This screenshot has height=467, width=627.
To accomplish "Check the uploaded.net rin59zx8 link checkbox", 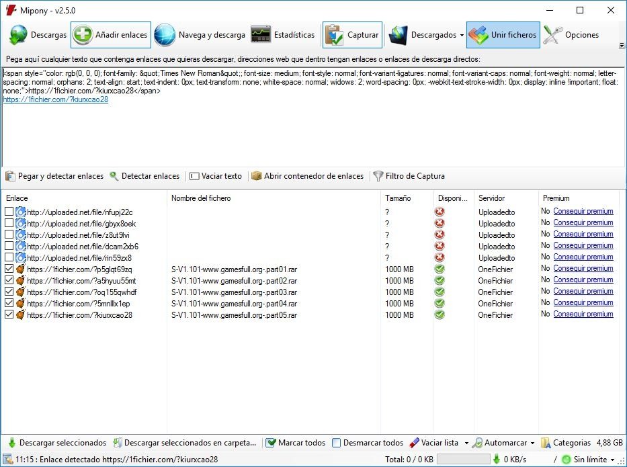I will (x=9, y=257).
